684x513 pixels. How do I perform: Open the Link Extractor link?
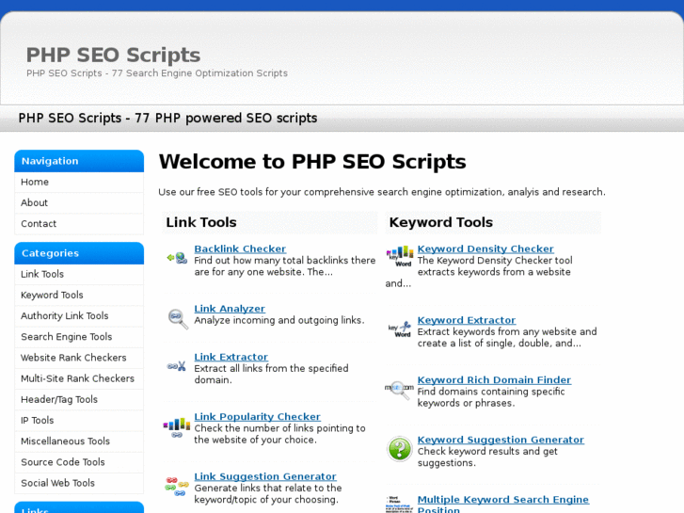tap(231, 356)
